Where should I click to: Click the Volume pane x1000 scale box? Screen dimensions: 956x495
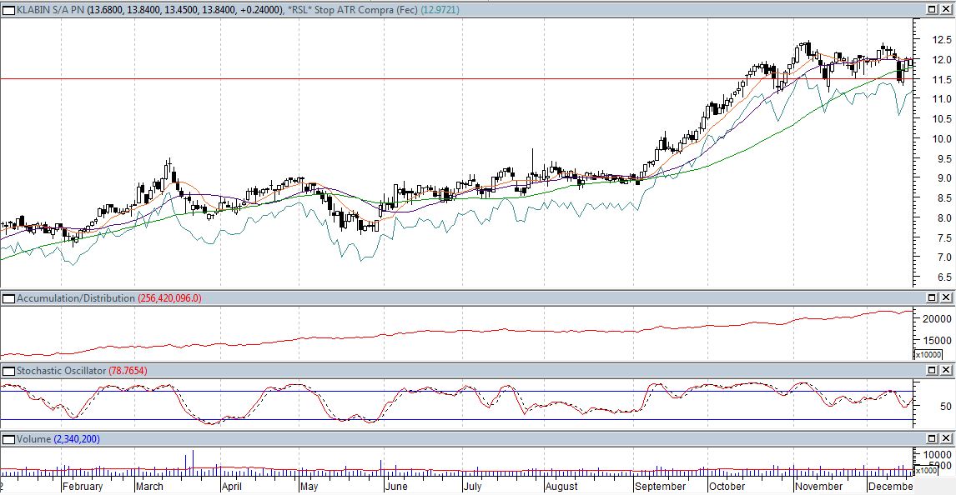pyautogui.click(x=926, y=471)
